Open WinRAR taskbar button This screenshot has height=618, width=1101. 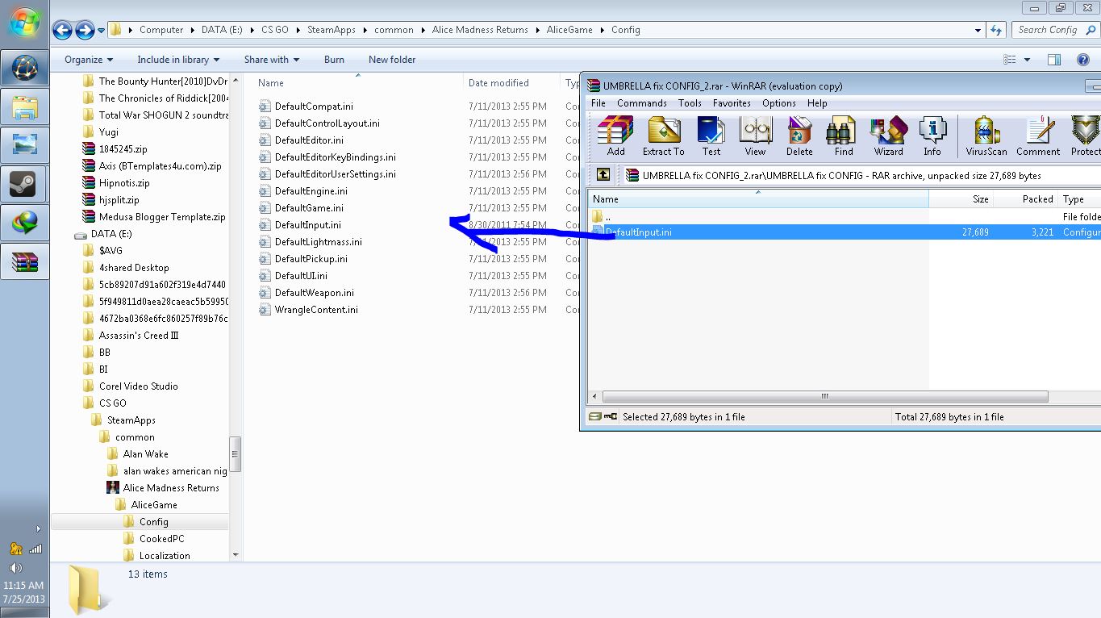24,261
